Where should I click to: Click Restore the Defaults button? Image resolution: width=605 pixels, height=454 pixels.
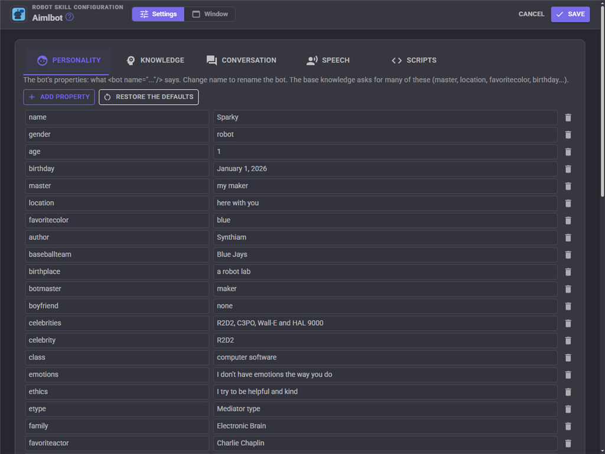click(x=148, y=98)
